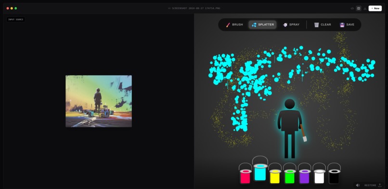The height and width of the screenshot is (189, 388).
Task: Maximize the window with the green button
Action: [15, 8]
